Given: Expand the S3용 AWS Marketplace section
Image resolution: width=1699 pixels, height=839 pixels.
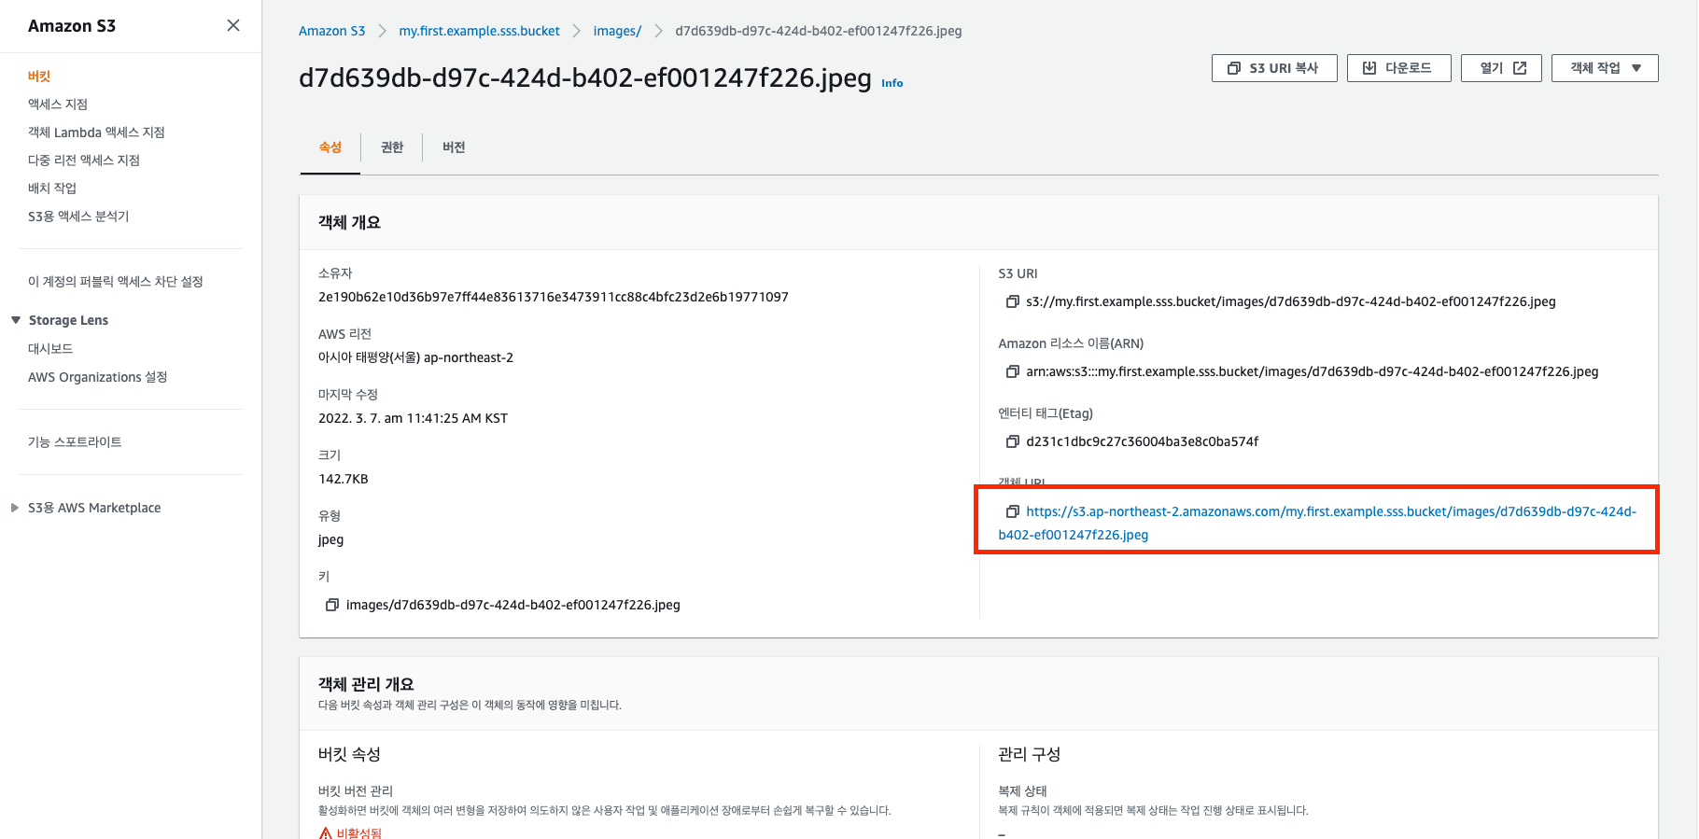Looking at the screenshot, I should pyautogui.click(x=15, y=508).
